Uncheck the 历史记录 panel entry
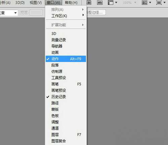The width and height of the screenshot is (168, 145). [66, 97]
